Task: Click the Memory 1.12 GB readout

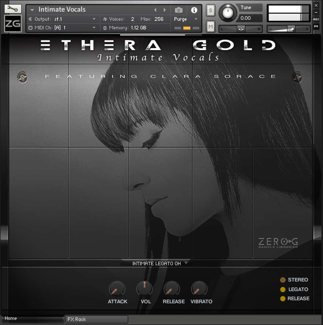Action: 138,28
